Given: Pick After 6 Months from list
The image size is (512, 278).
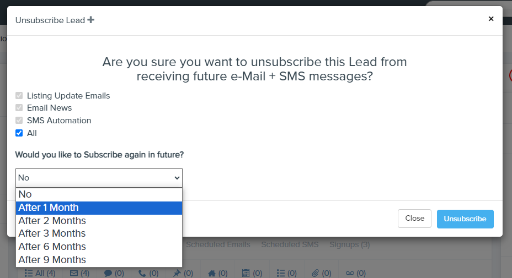Looking at the screenshot, I should tap(52, 247).
